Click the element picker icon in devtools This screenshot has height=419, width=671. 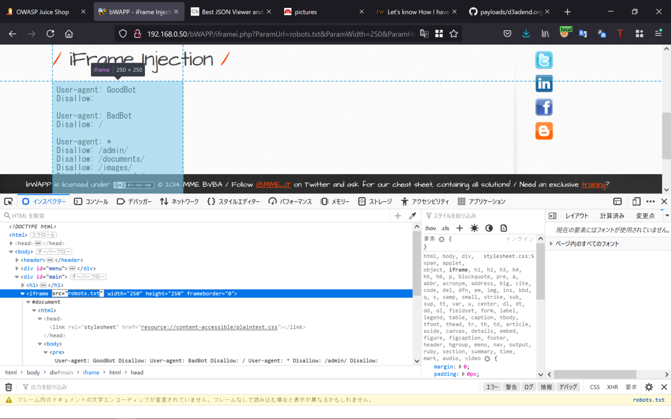coord(8,202)
